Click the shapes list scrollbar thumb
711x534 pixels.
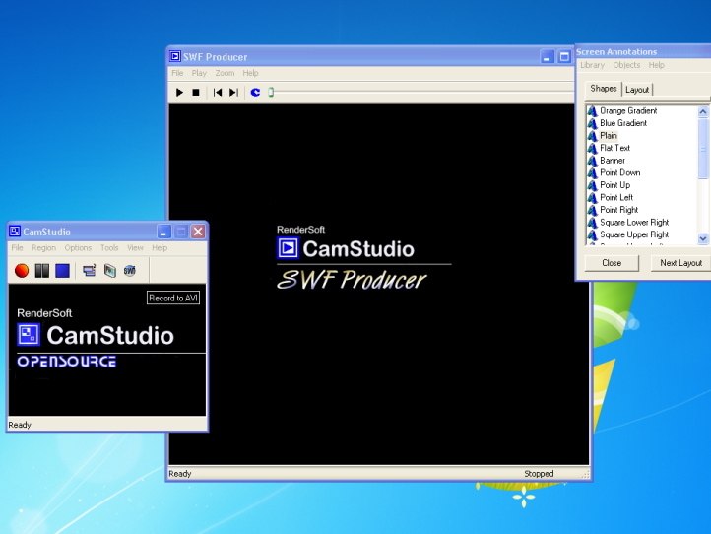[x=703, y=149]
